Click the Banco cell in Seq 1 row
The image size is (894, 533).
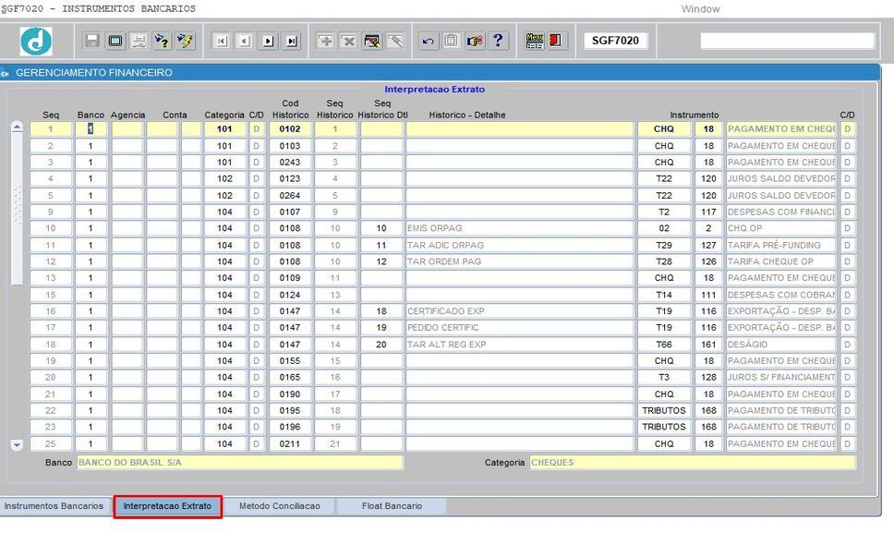click(x=91, y=129)
